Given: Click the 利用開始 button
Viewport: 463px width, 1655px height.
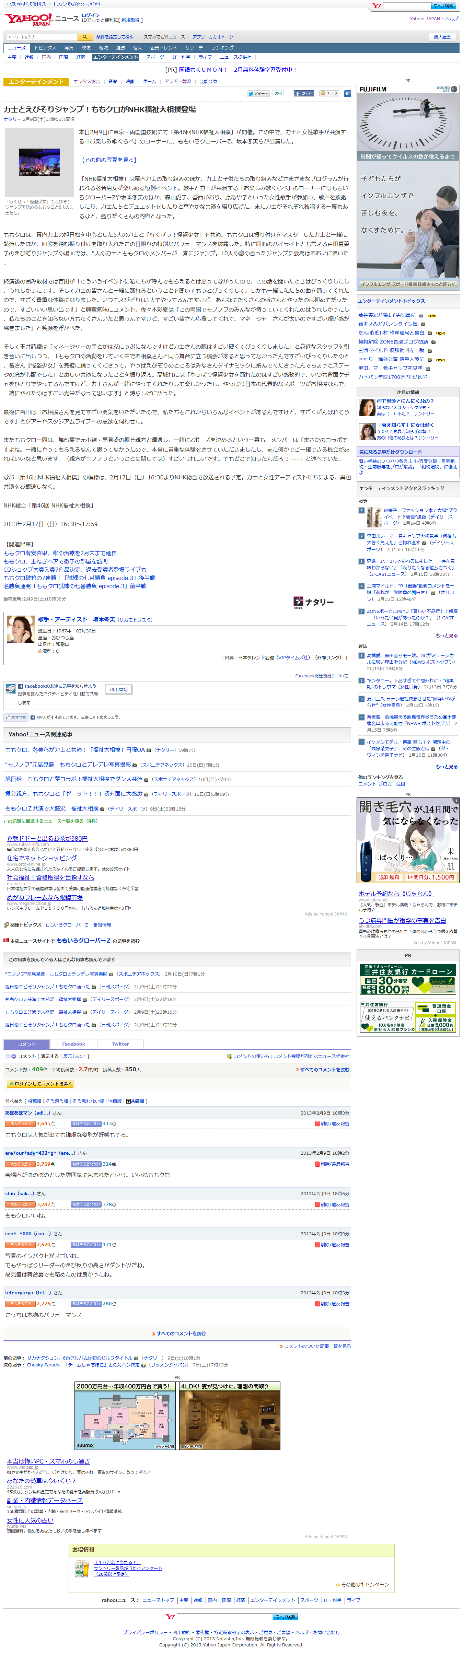Looking at the screenshot, I should (118, 689).
